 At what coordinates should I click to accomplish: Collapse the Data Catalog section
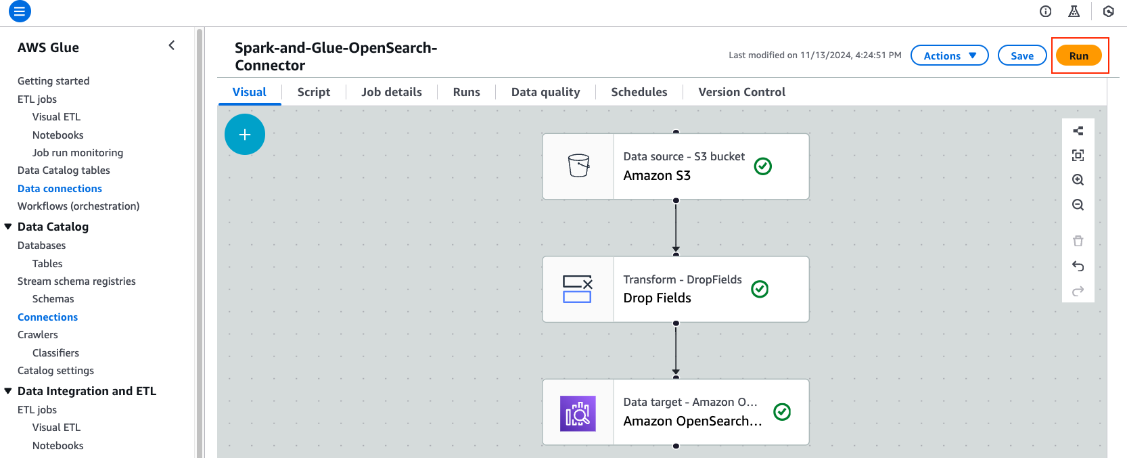[x=8, y=227]
